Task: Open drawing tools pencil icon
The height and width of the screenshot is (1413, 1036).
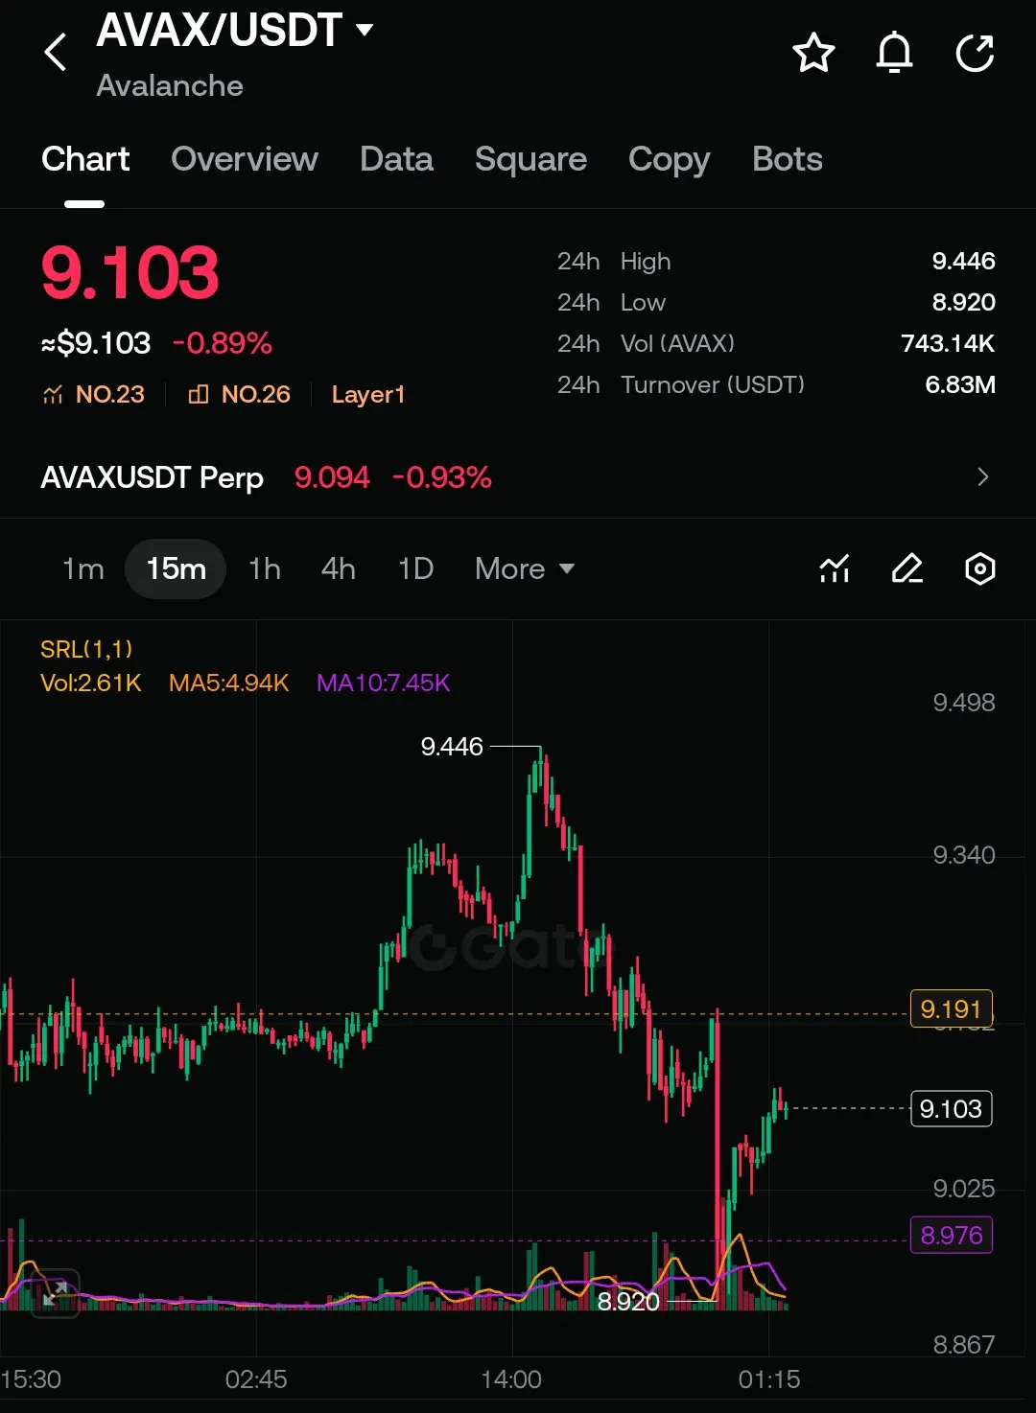Action: click(x=907, y=568)
